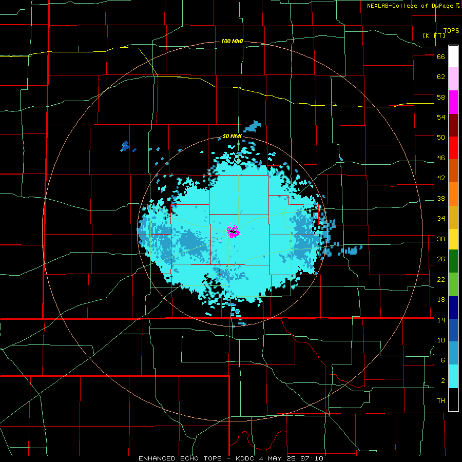This screenshot has width=462, height=462.
Task: Select the yellow 30 kft swatch
Action: pos(453,239)
